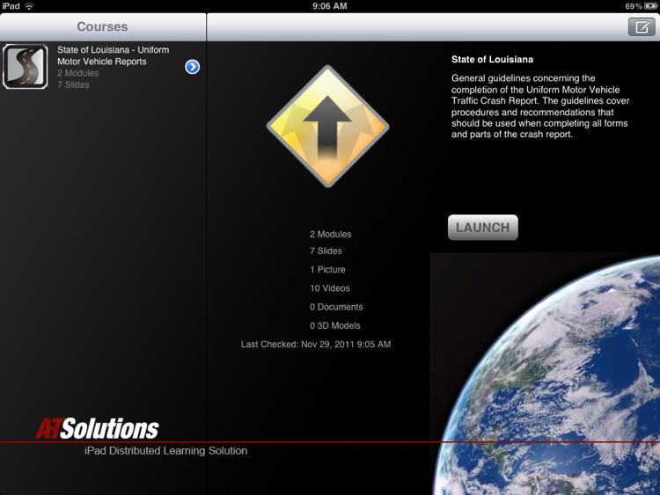Tap the 9:06 AM clock
This screenshot has width=660, height=495.
(x=330, y=6)
